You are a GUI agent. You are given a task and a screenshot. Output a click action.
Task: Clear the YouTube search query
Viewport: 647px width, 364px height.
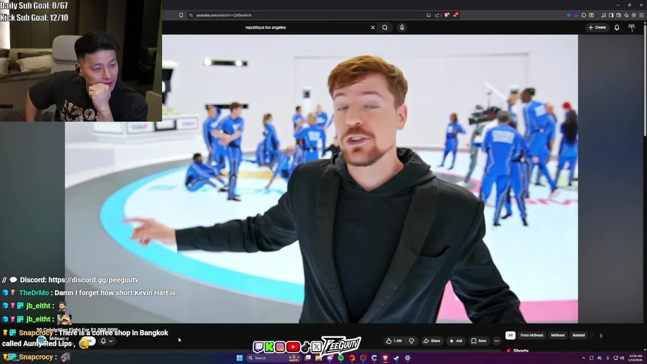373,27
